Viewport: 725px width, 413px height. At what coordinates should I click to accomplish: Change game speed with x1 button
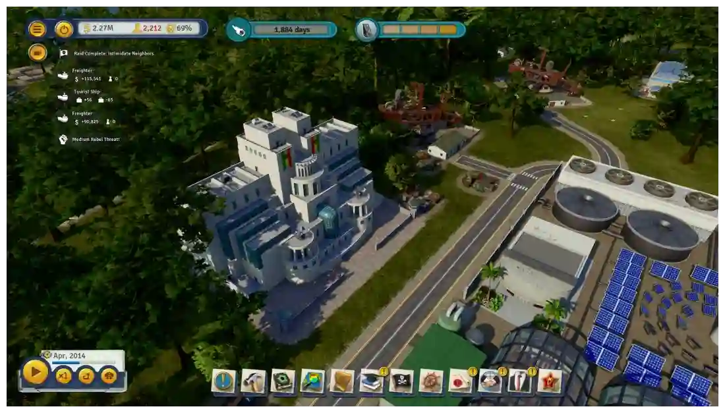[x=64, y=375]
